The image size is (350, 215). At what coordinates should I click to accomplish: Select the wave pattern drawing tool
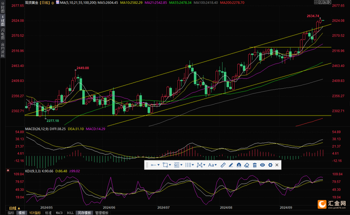pyautogui.click(x=199, y=165)
